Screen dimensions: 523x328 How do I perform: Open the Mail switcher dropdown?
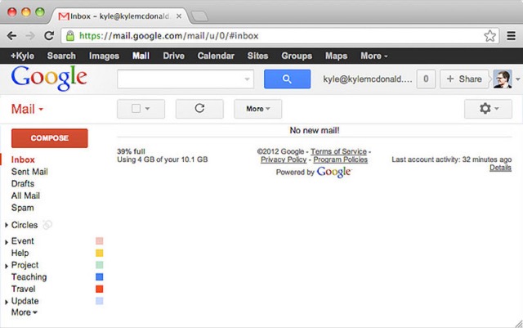click(x=27, y=110)
